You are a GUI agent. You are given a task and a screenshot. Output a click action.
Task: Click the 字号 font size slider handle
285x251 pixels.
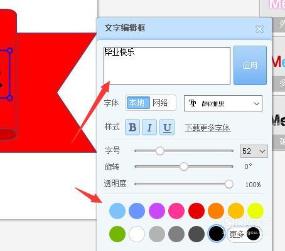(160, 151)
